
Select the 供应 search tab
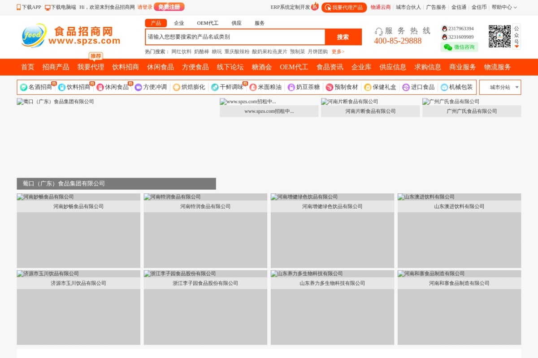[236, 23]
